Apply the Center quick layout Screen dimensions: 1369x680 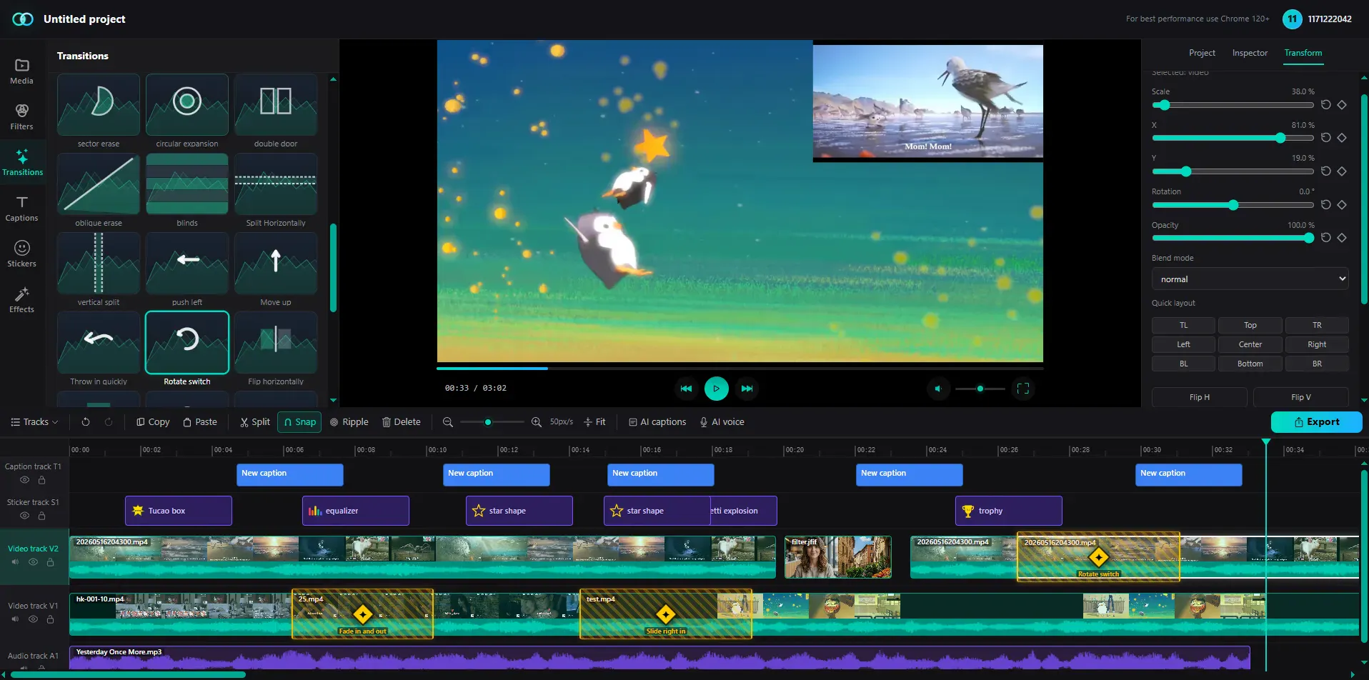[x=1250, y=344]
